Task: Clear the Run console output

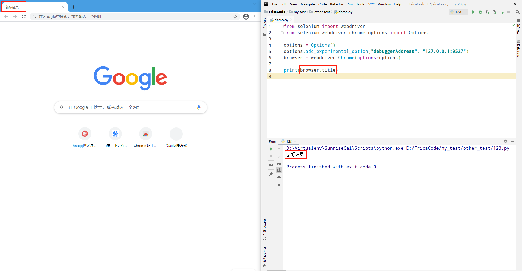Action: click(x=279, y=184)
